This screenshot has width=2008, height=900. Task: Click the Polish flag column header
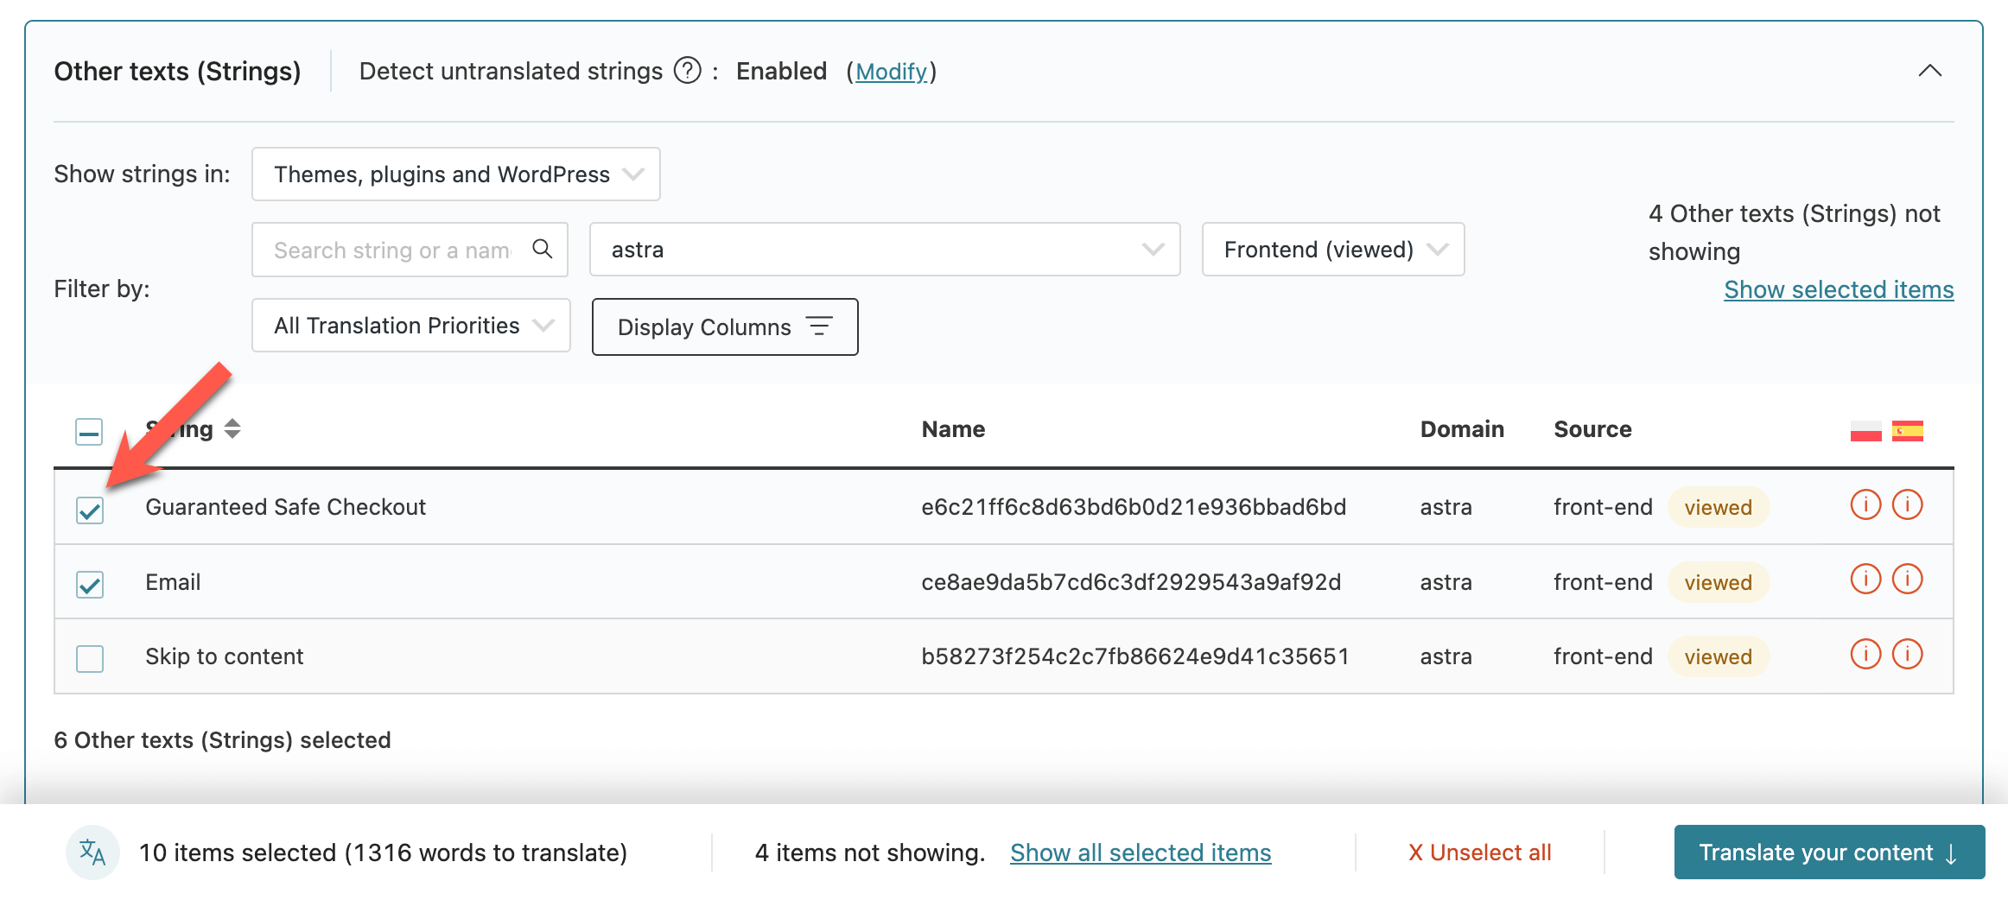click(1865, 430)
